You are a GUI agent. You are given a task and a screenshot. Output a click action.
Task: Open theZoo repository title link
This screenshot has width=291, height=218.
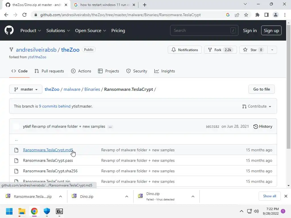[x=70, y=50]
